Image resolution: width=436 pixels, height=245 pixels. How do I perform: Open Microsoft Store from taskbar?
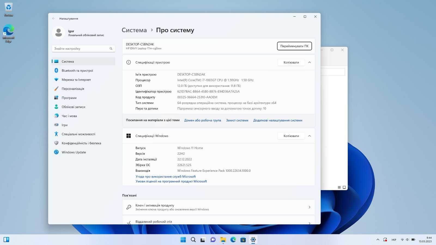pos(243,240)
